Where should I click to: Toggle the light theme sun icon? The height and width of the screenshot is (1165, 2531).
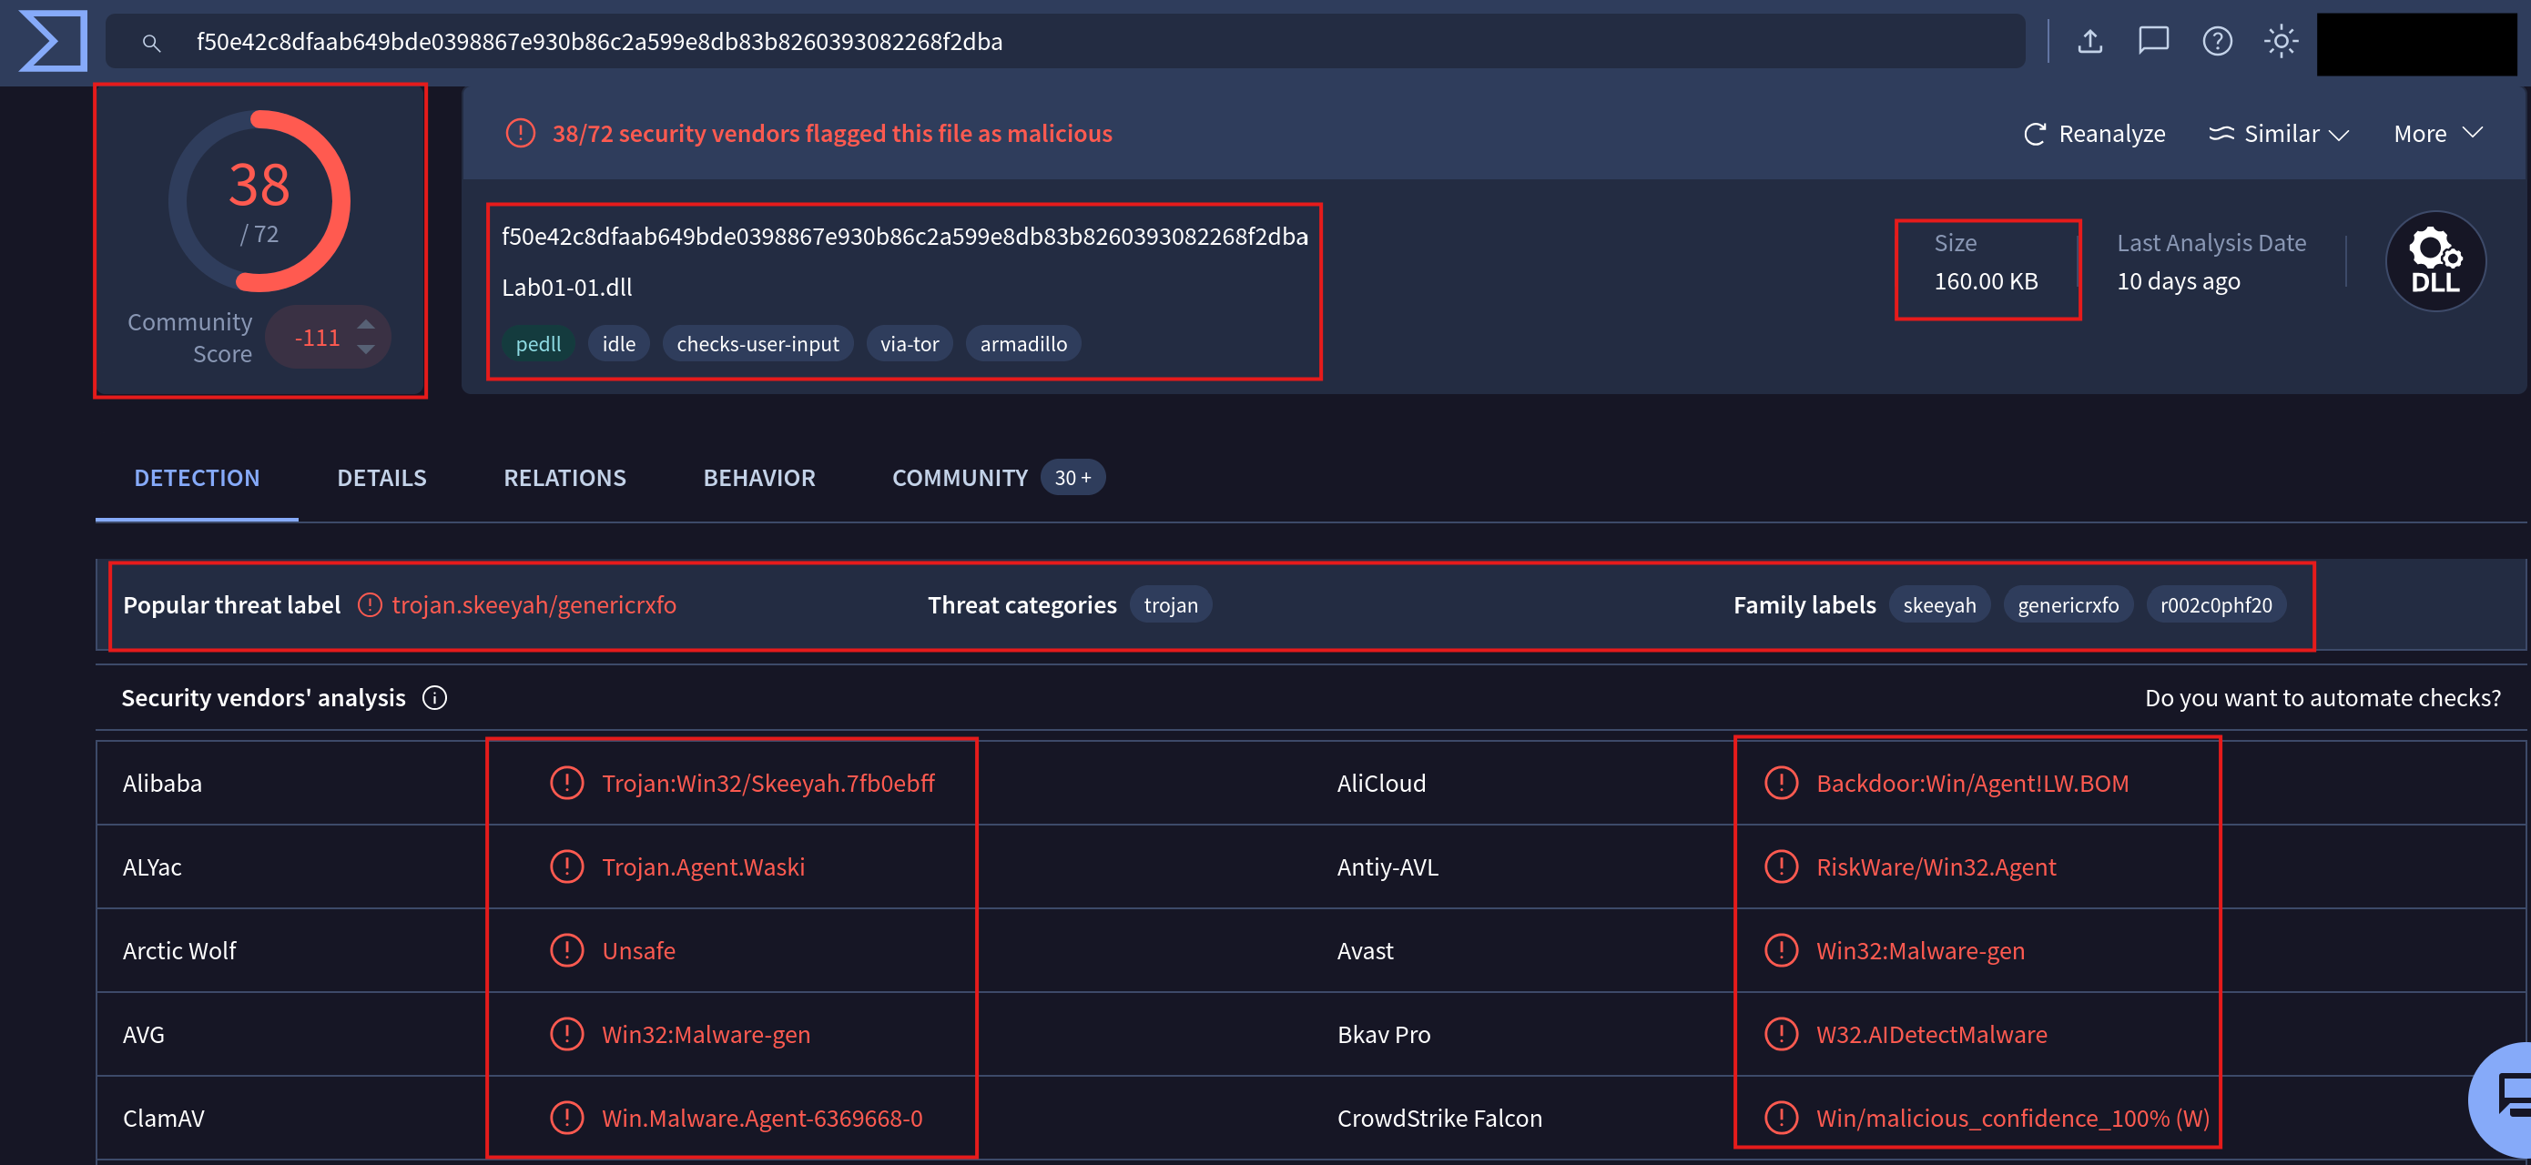[2282, 41]
